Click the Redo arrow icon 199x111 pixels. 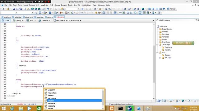51,9
